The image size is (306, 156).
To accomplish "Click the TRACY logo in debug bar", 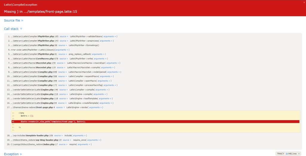I will point(280,154).
